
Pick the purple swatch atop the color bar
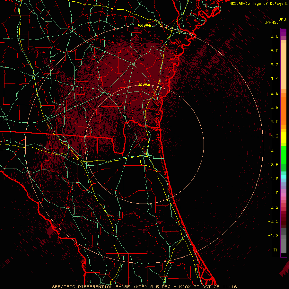click(x=284, y=32)
